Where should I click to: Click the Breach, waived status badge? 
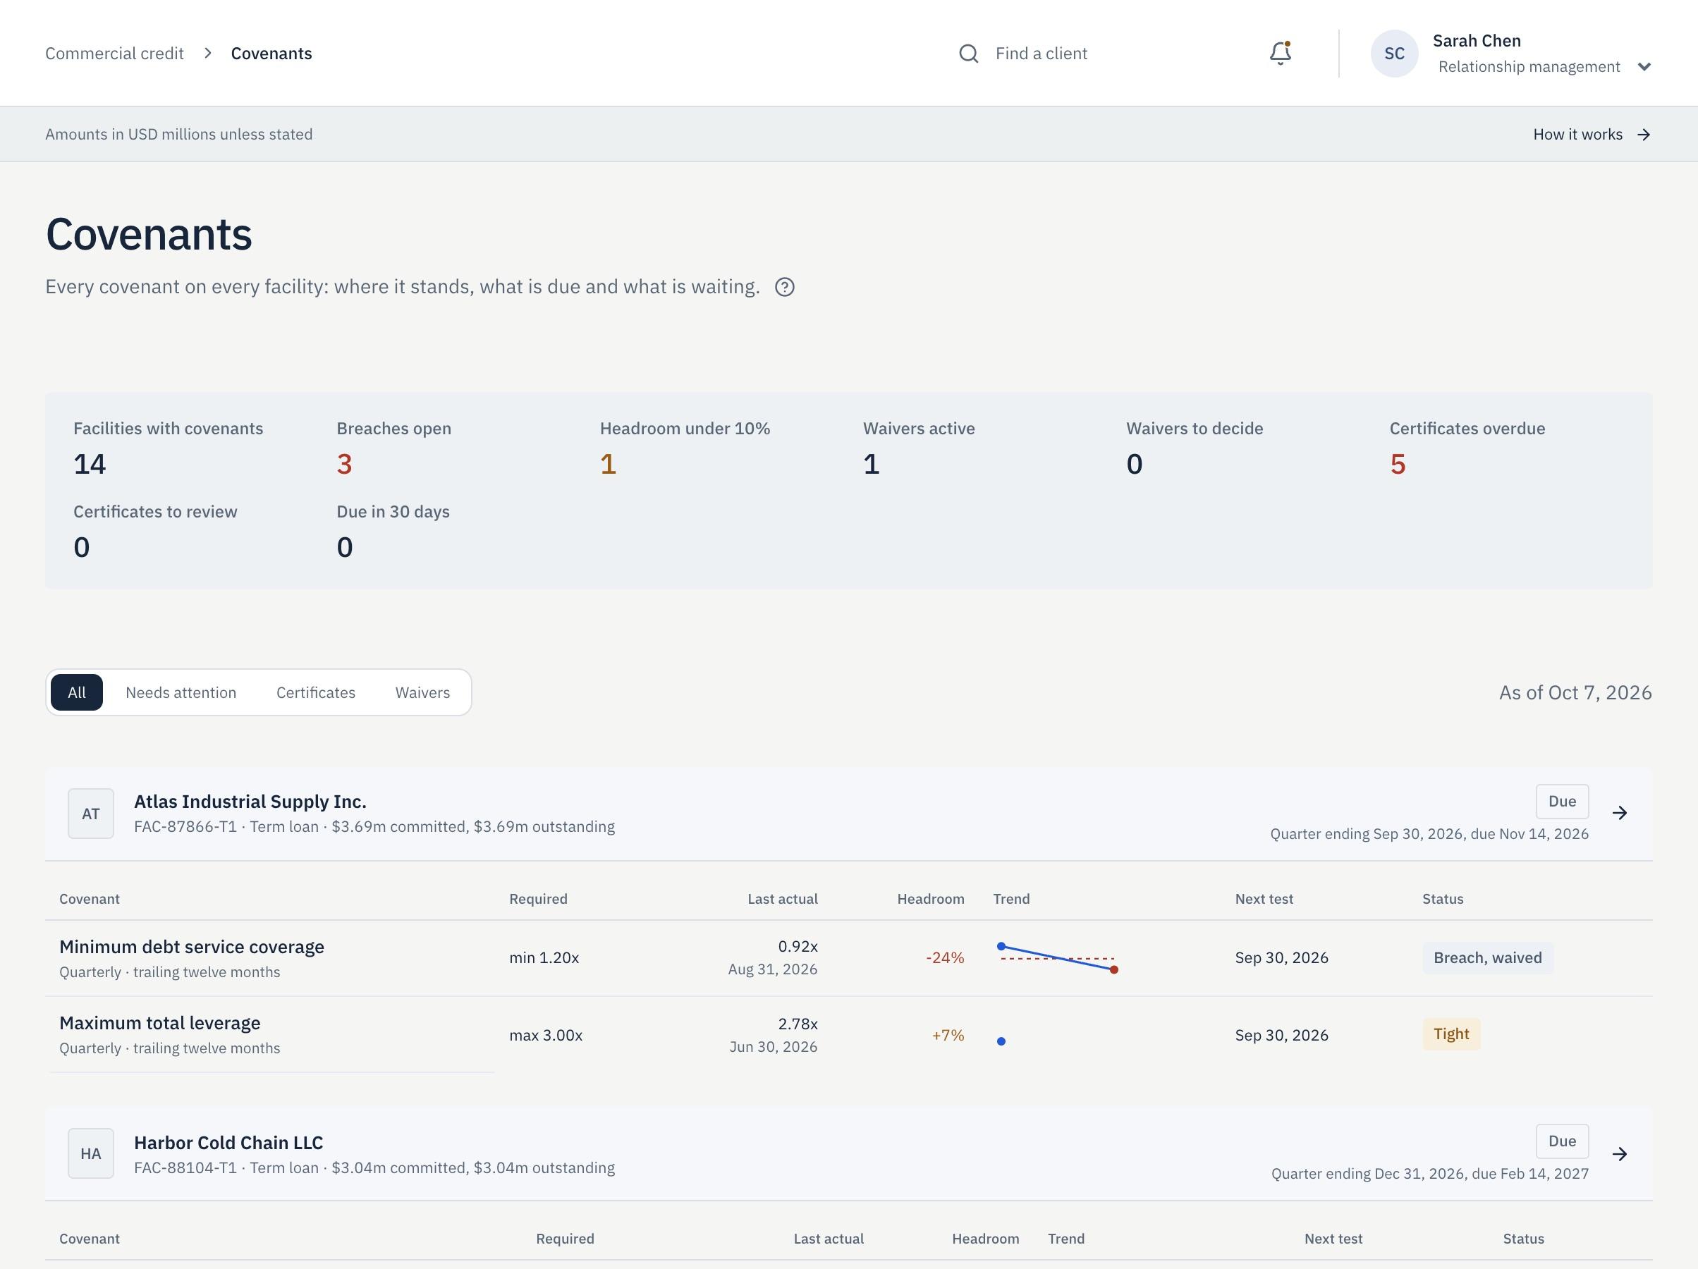(x=1488, y=958)
